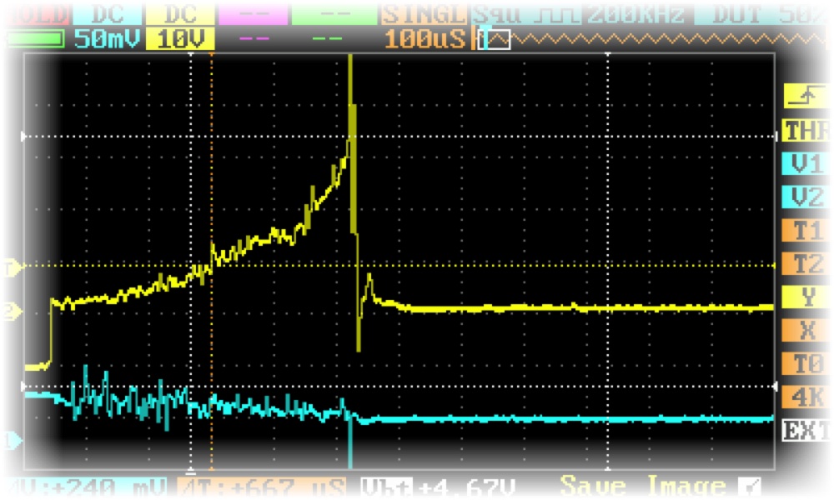Click channel A cyan DC coupling
The width and height of the screenshot is (834, 500).
pyautogui.click(x=108, y=14)
